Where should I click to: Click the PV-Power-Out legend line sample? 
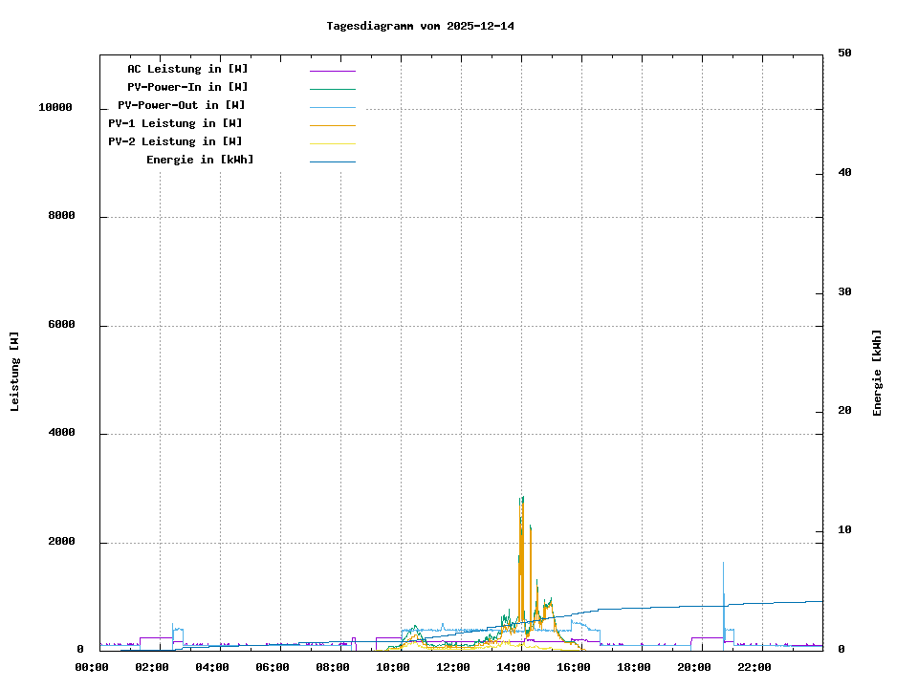(x=332, y=107)
